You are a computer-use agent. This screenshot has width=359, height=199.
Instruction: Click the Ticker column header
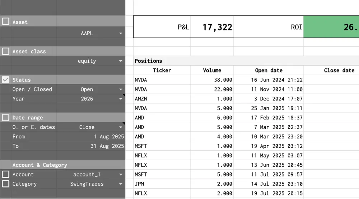pos(162,70)
